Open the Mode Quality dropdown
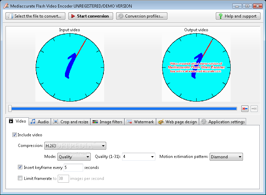Image resolution: width=266 pixels, height=195 pixels. pos(74,157)
